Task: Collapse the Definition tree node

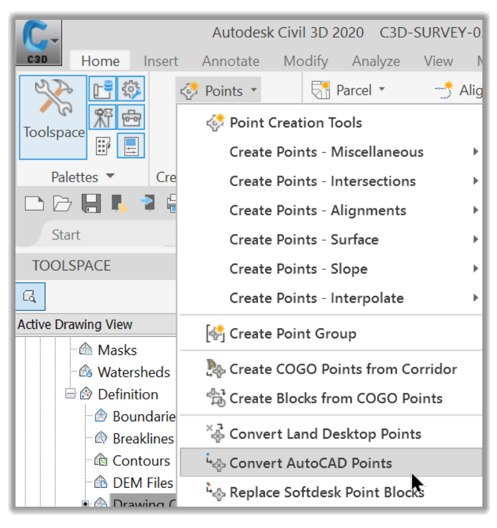Action: coord(70,394)
